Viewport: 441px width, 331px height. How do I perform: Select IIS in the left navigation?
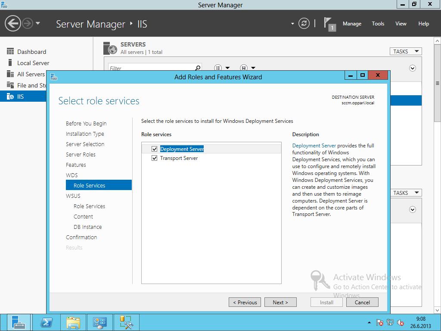(x=23, y=97)
